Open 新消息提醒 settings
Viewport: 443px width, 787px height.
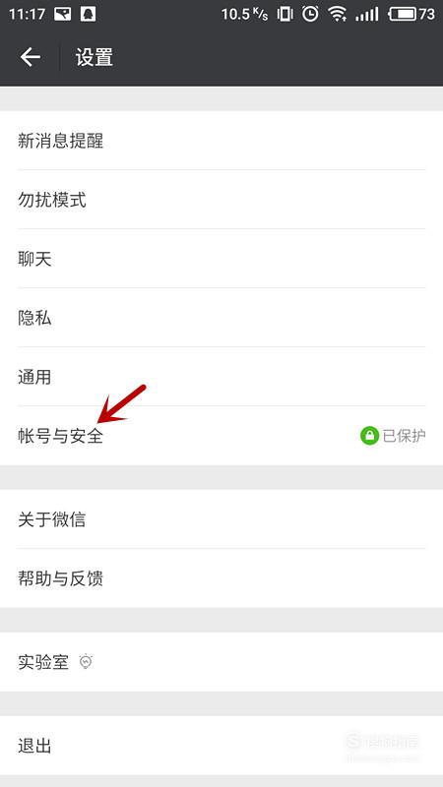point(221,141)
